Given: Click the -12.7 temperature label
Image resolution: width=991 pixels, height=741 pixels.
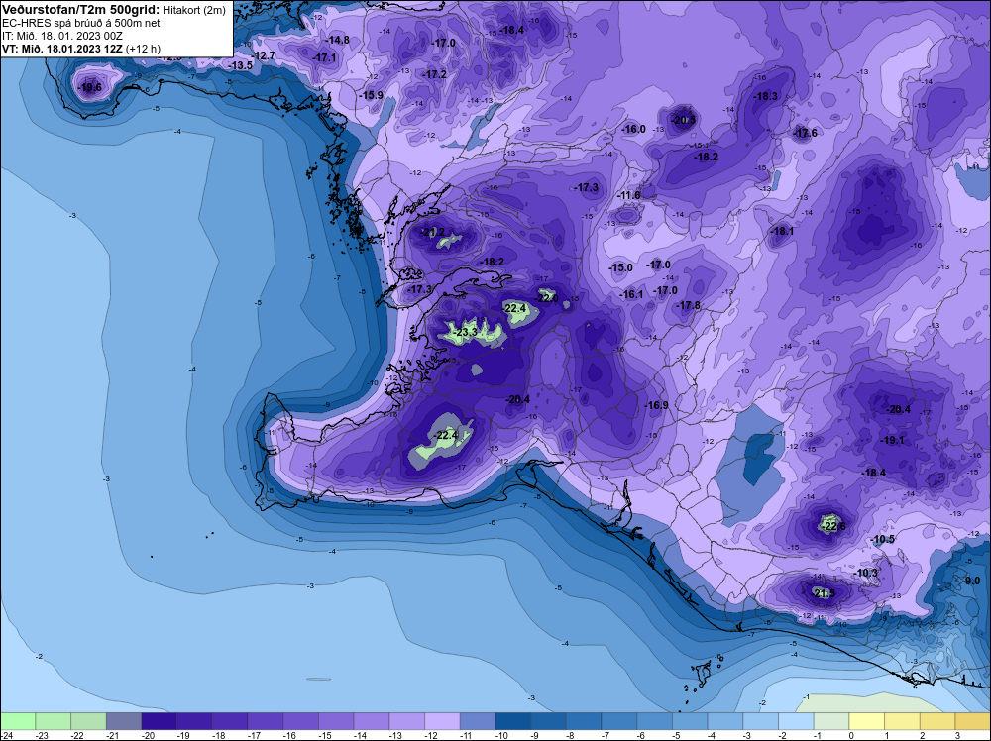Looking at the screenshot, I should 264,55.
